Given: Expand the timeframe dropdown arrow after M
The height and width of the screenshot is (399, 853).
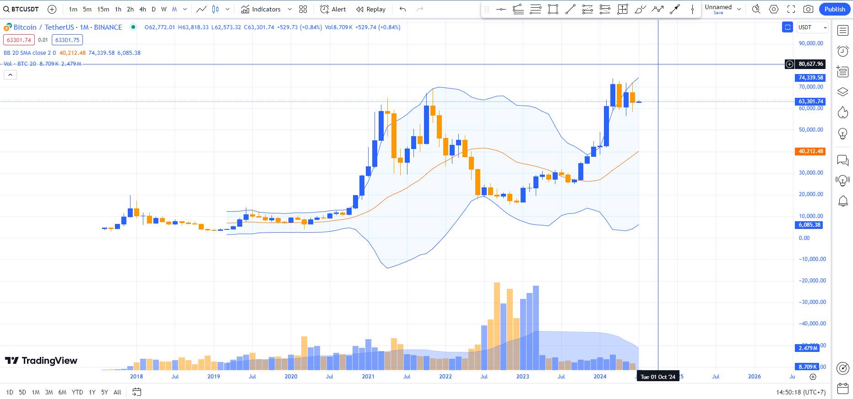Looking at the screenshot, I should [x=185, y=9].
